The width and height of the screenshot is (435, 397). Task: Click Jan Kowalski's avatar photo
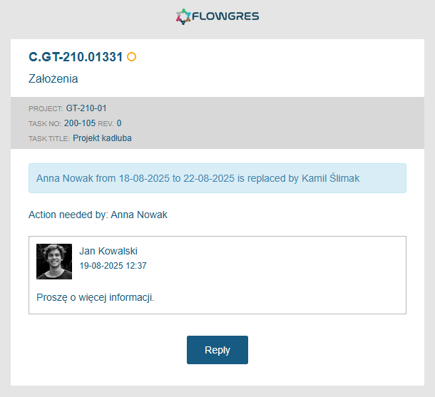pos(54,262)
